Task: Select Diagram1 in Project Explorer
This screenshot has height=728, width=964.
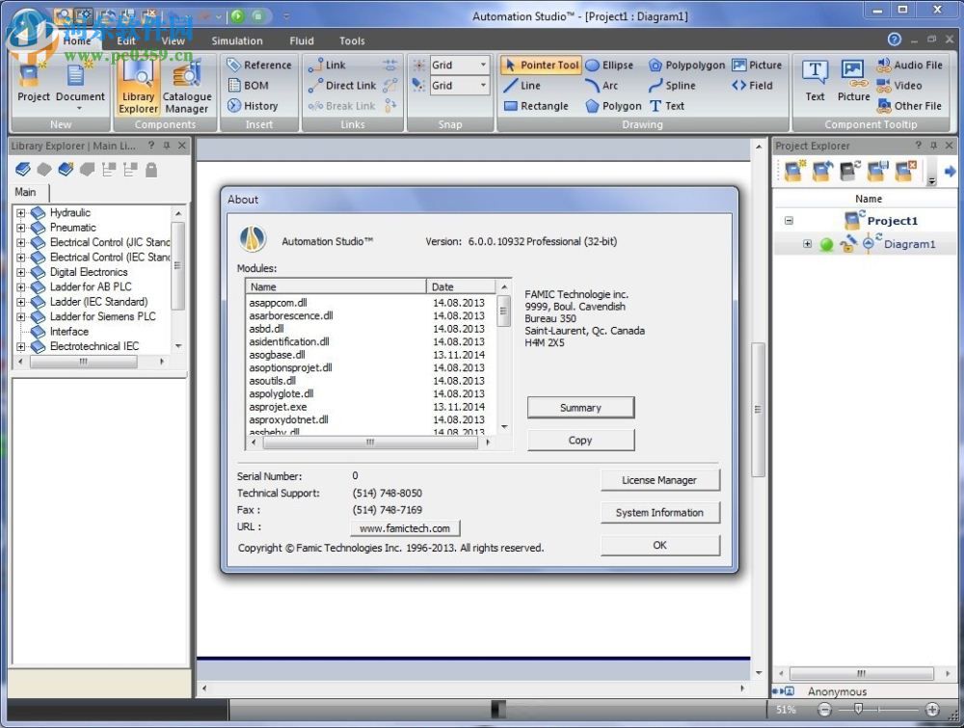Action: (x=909, y=244)
